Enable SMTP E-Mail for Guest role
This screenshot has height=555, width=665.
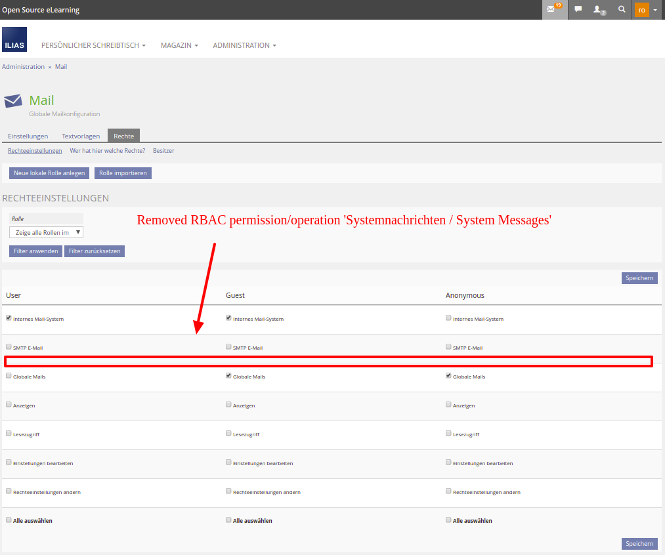(228, 347)
